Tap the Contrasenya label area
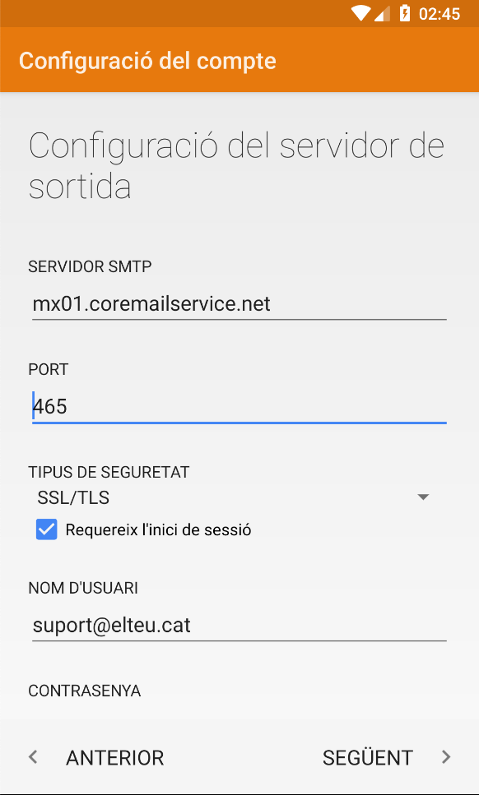 [84, 691]
